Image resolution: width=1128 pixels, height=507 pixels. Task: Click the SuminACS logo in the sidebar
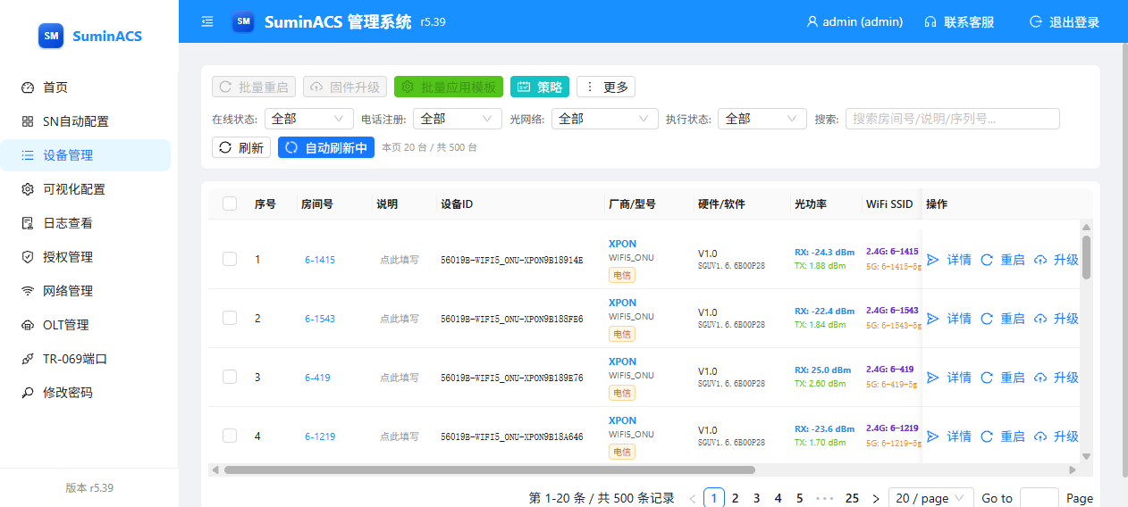[x=89, y=36]
